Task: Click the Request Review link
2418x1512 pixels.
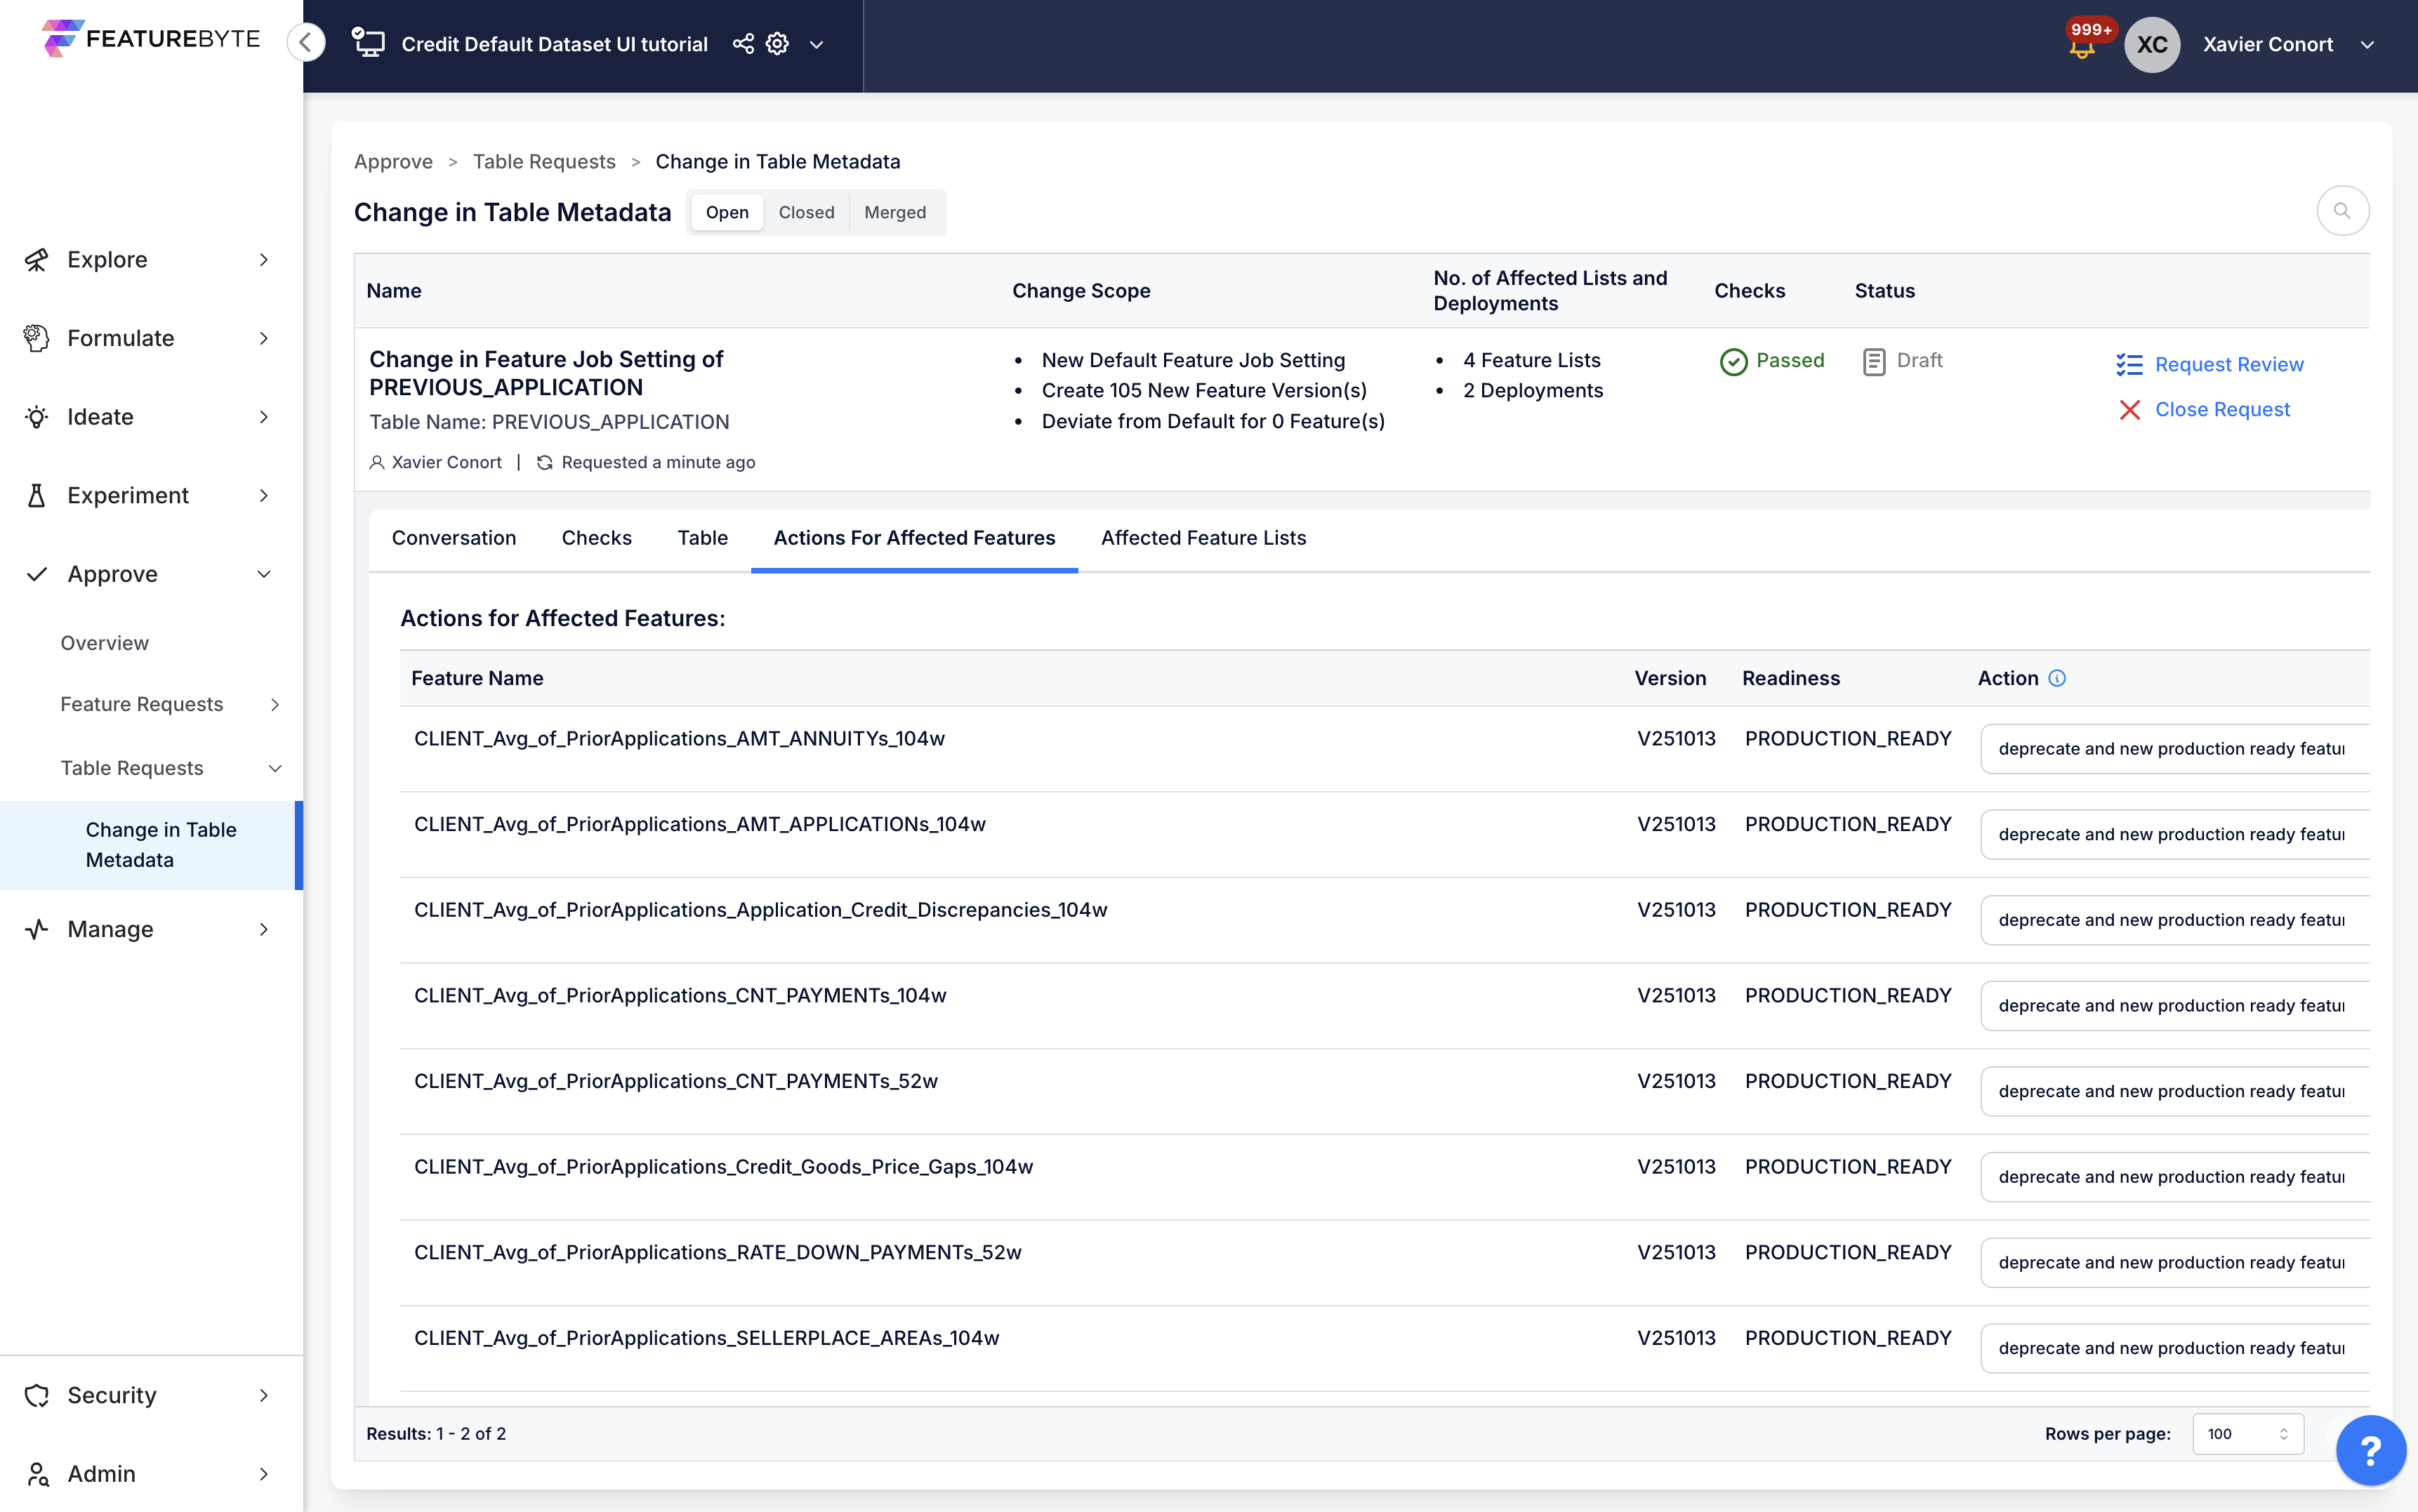Action: [2228, 364]
